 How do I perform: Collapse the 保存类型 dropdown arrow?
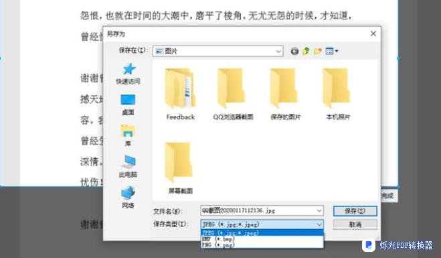point(319,224)
